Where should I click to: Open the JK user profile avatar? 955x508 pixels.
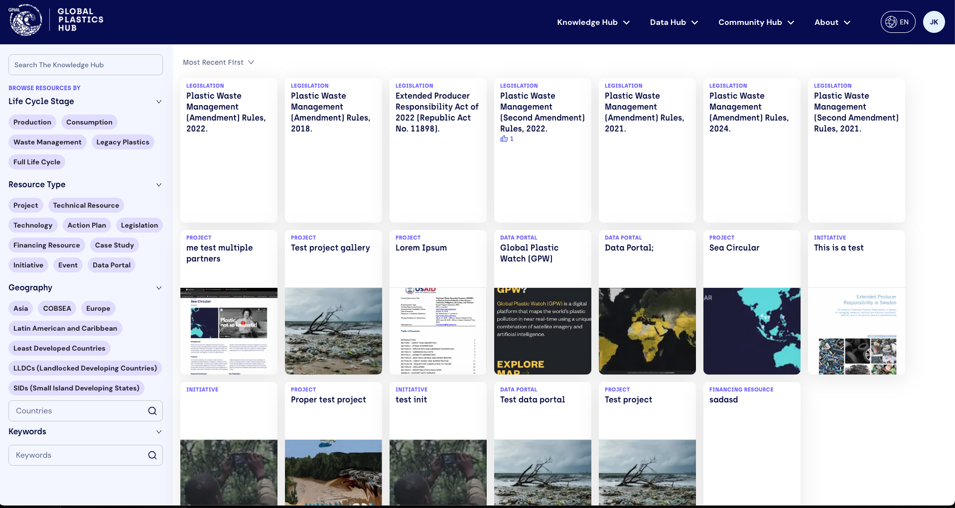(934, 22)
